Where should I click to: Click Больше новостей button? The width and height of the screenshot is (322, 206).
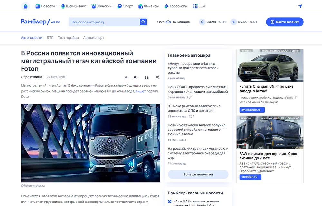[x=198, y=175]
